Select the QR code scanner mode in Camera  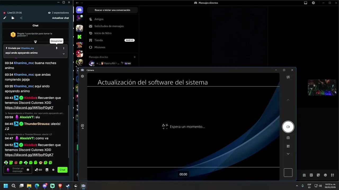tap(288, 146)
